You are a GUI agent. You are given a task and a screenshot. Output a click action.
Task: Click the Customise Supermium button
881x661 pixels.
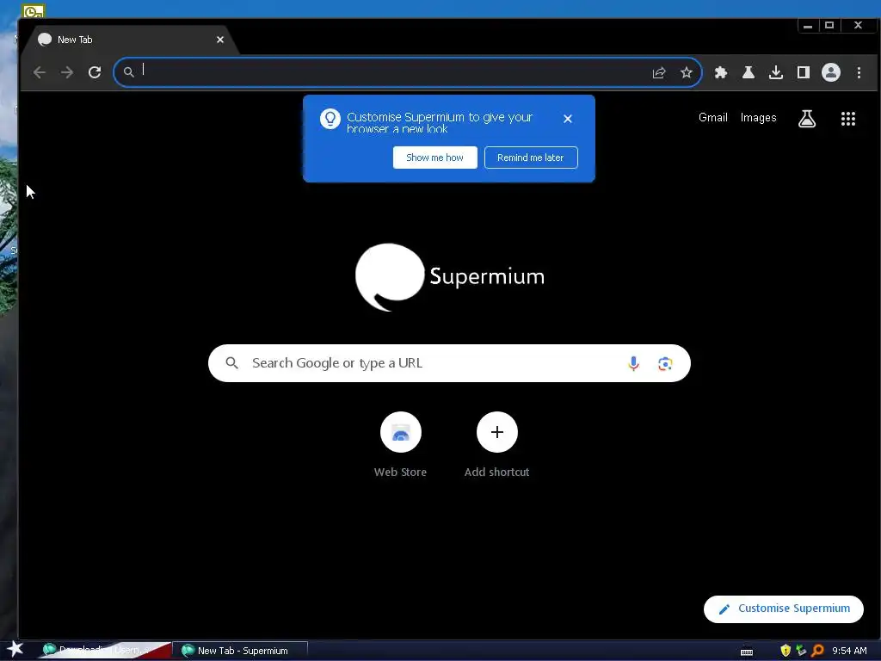[783, 608]
